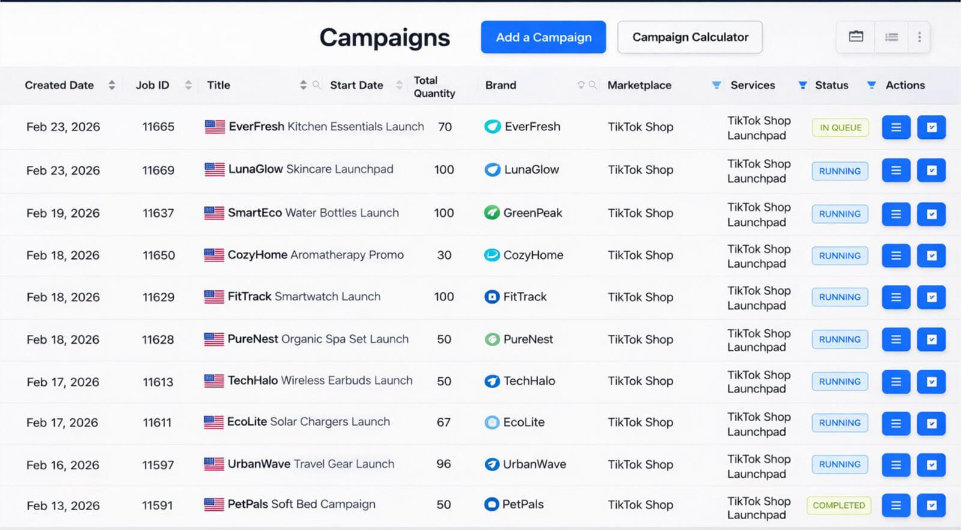Image resolution: width=961 pixels, height=530 pixels.
Task: Sort the Job ID column
Action: pos(188,85)
